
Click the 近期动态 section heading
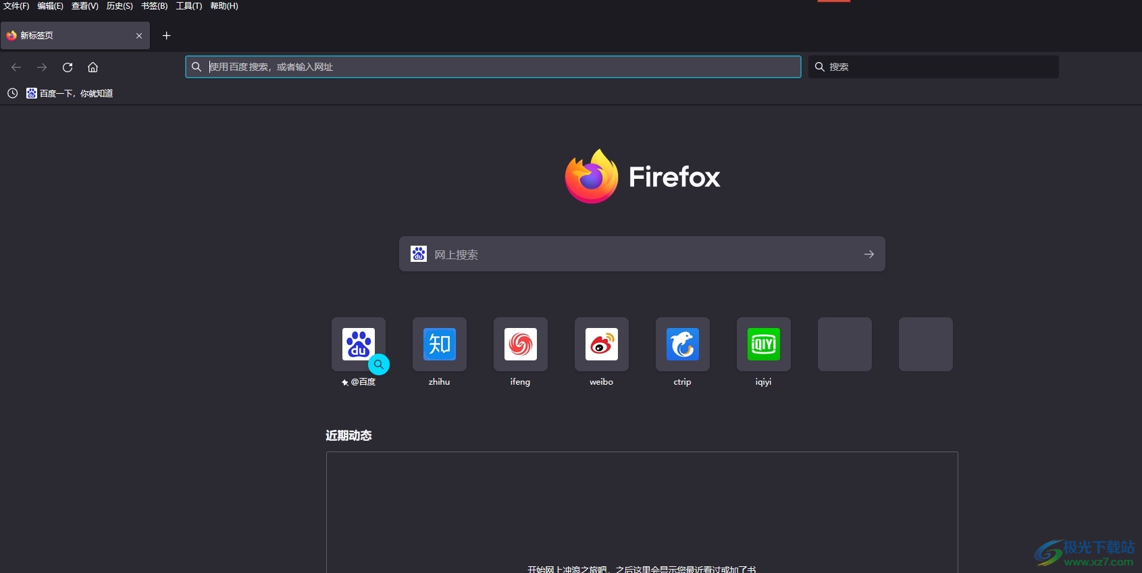[348, 435]
